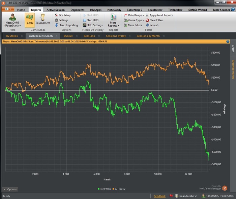Expand the Game Type filter

click(x=134, y=20)
